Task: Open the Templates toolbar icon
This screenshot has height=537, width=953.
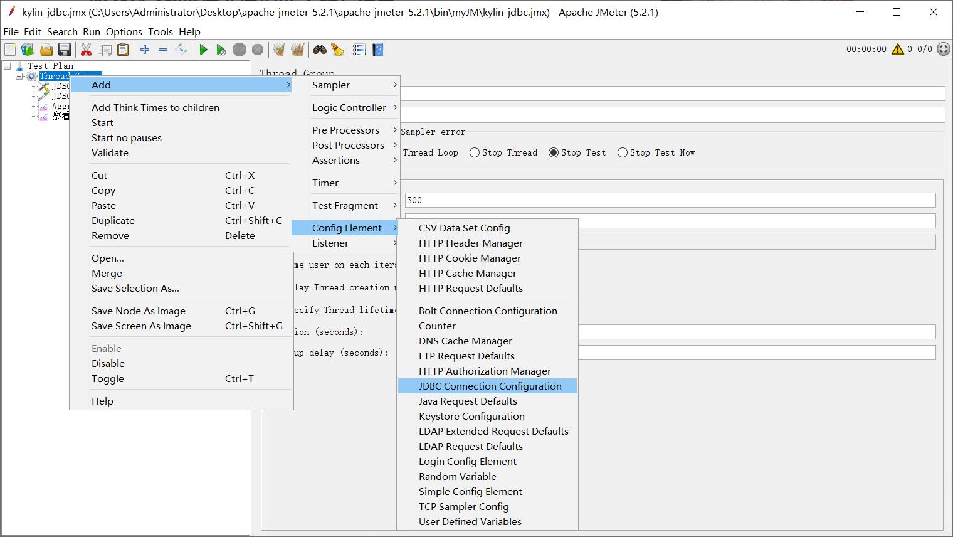Action: point(28,50)
